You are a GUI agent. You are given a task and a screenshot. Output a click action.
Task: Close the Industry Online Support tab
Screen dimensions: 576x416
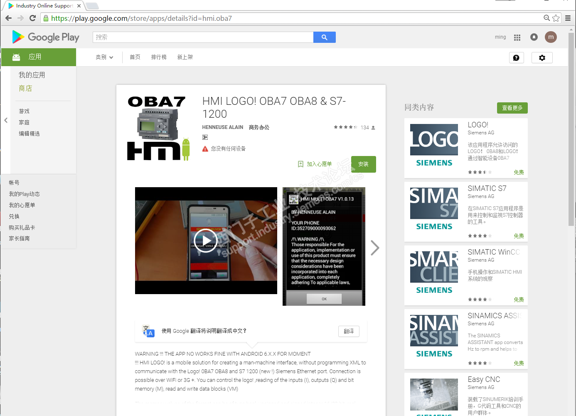(79, 6)
